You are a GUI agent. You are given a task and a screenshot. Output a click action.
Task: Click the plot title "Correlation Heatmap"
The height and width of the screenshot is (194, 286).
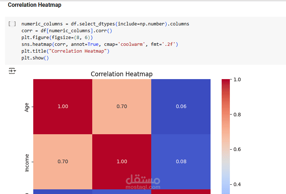(122, 74)
